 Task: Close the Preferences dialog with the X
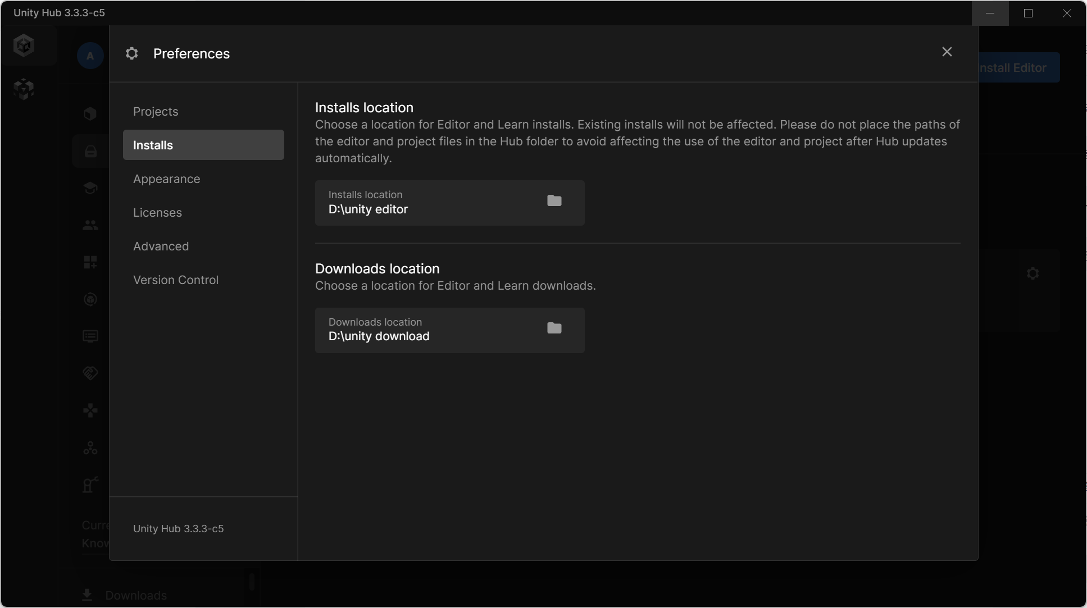pyautogui.click(x=947, y=52)
